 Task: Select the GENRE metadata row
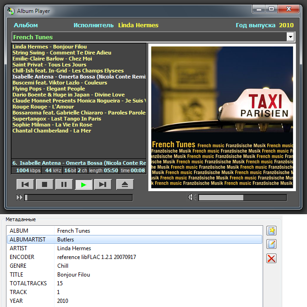coord(134,266)
